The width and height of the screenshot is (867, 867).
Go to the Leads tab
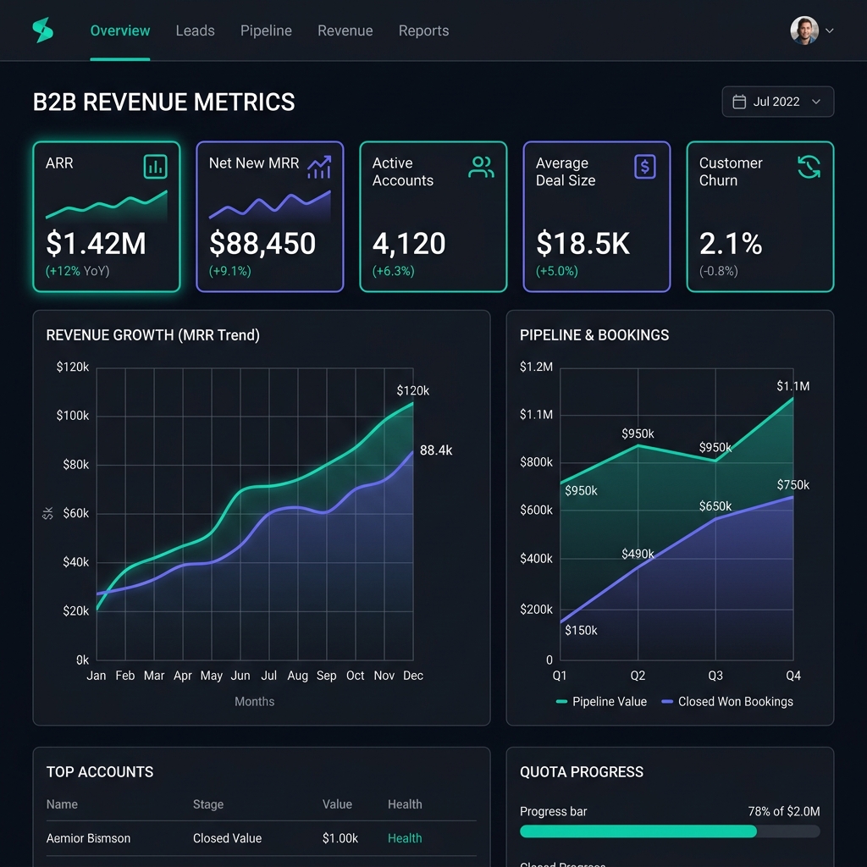(196, 31)
